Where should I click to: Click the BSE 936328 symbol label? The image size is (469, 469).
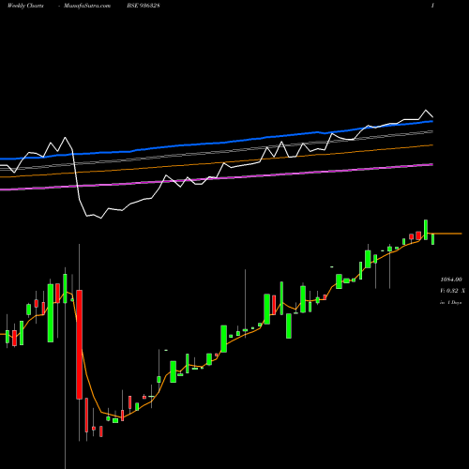pyautogui.click(x=144, y=6)
